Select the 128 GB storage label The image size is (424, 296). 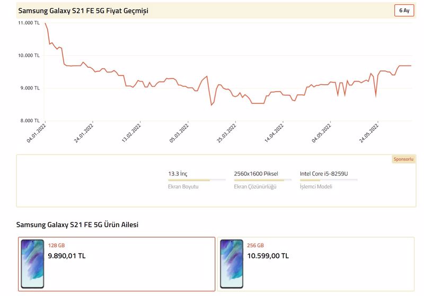tap(56, 246)
